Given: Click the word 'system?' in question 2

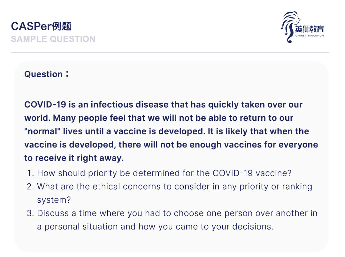Looking at the screenshot, I should pos(54,200).
